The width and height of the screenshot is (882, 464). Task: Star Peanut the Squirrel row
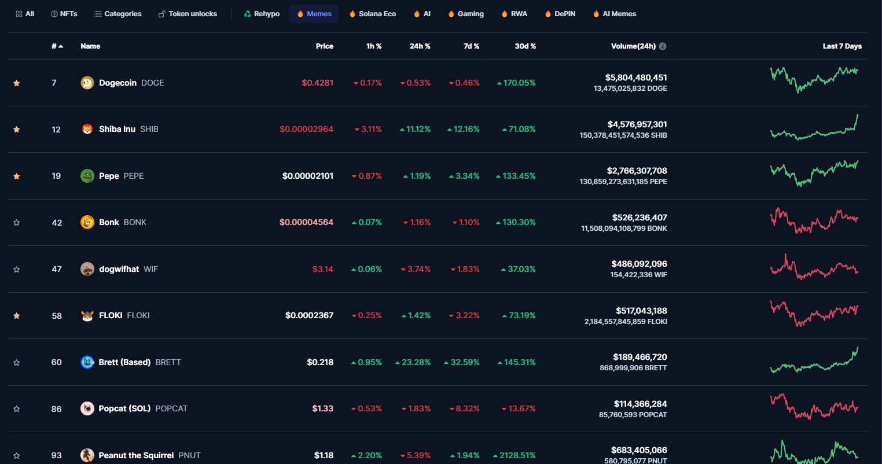pos(17,456)
